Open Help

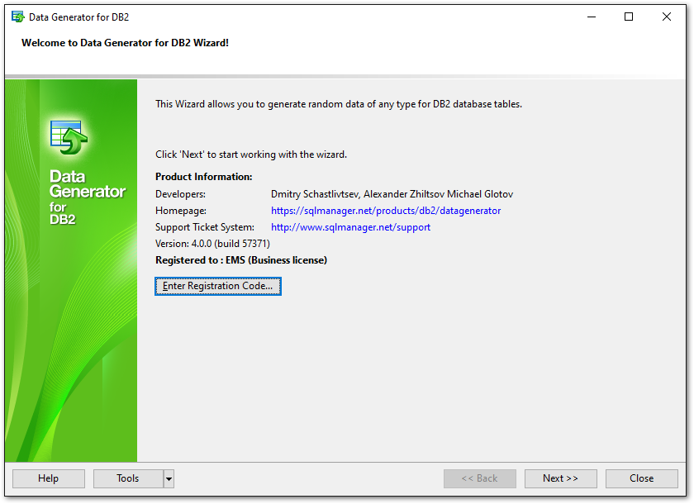[48, 478]
